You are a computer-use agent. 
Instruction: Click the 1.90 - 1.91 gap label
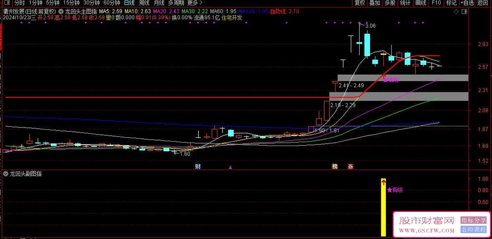tap(327, 130)
